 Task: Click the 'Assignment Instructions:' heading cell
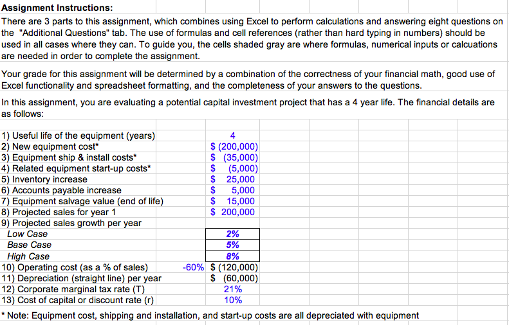[x=57, y=8]
